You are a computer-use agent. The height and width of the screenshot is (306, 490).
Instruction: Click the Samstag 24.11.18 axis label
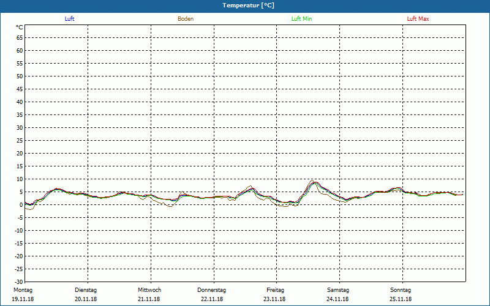[338, 294]
